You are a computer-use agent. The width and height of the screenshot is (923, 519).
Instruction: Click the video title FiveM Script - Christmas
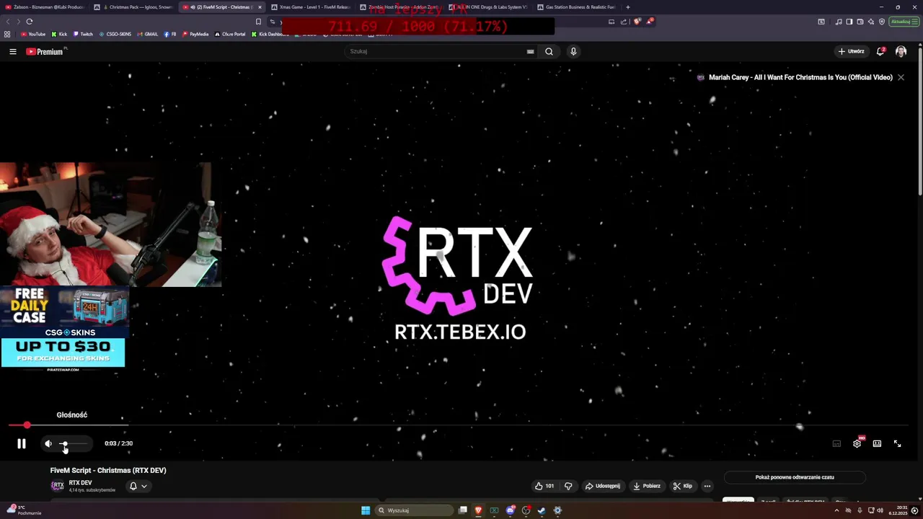pyautogui.click(x=108, y=470)
